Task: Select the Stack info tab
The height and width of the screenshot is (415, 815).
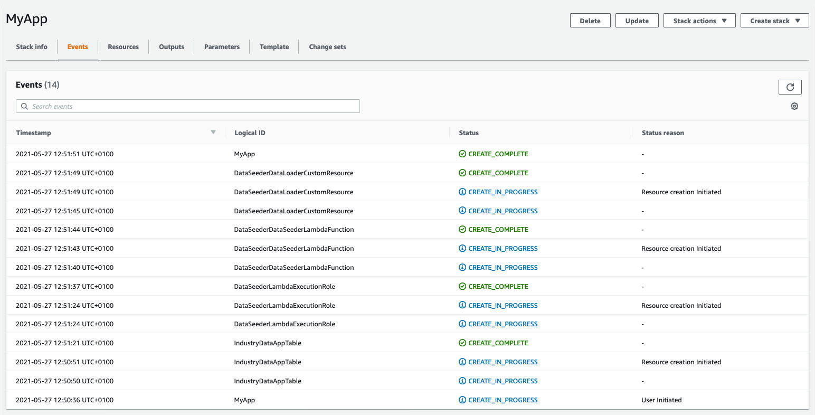Action: (x=31, y=46)
